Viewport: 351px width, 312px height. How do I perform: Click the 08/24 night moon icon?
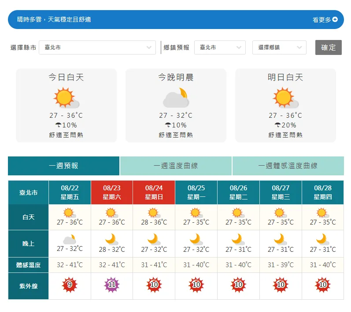[154, 239]
